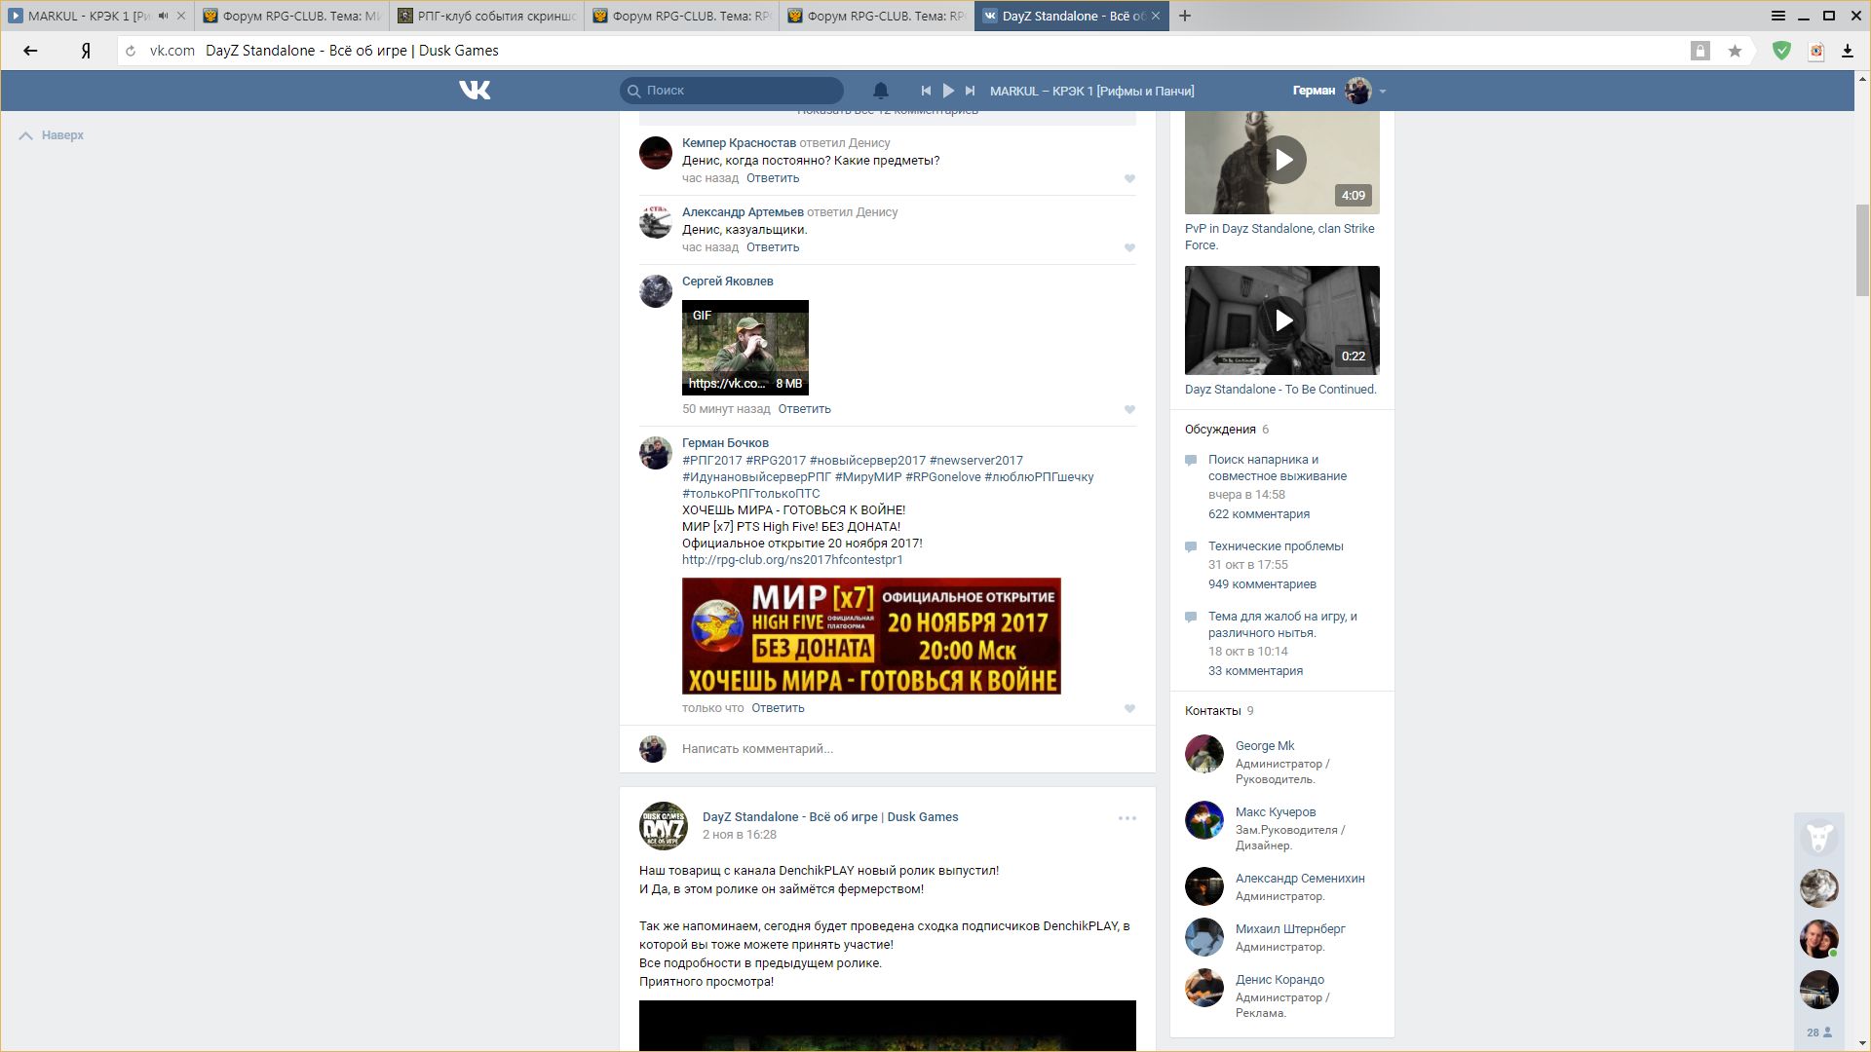
Task: Switch to РПГ-клуб события скриншот tab
Action: (x=486, y=16)
